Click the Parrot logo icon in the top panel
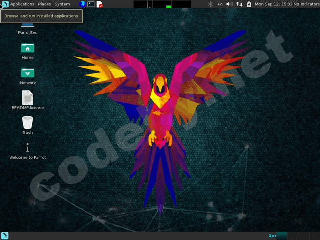 coord(5,4)
